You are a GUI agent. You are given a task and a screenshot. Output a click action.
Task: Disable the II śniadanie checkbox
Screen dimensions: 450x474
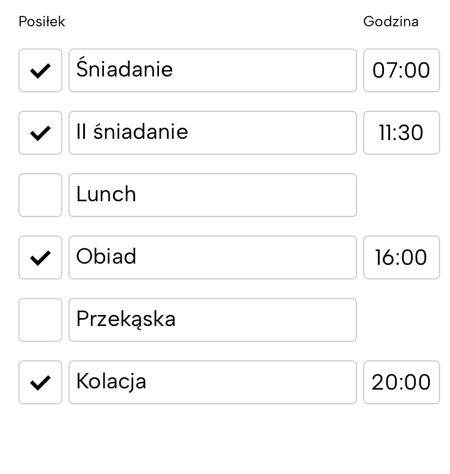(40, 133)
